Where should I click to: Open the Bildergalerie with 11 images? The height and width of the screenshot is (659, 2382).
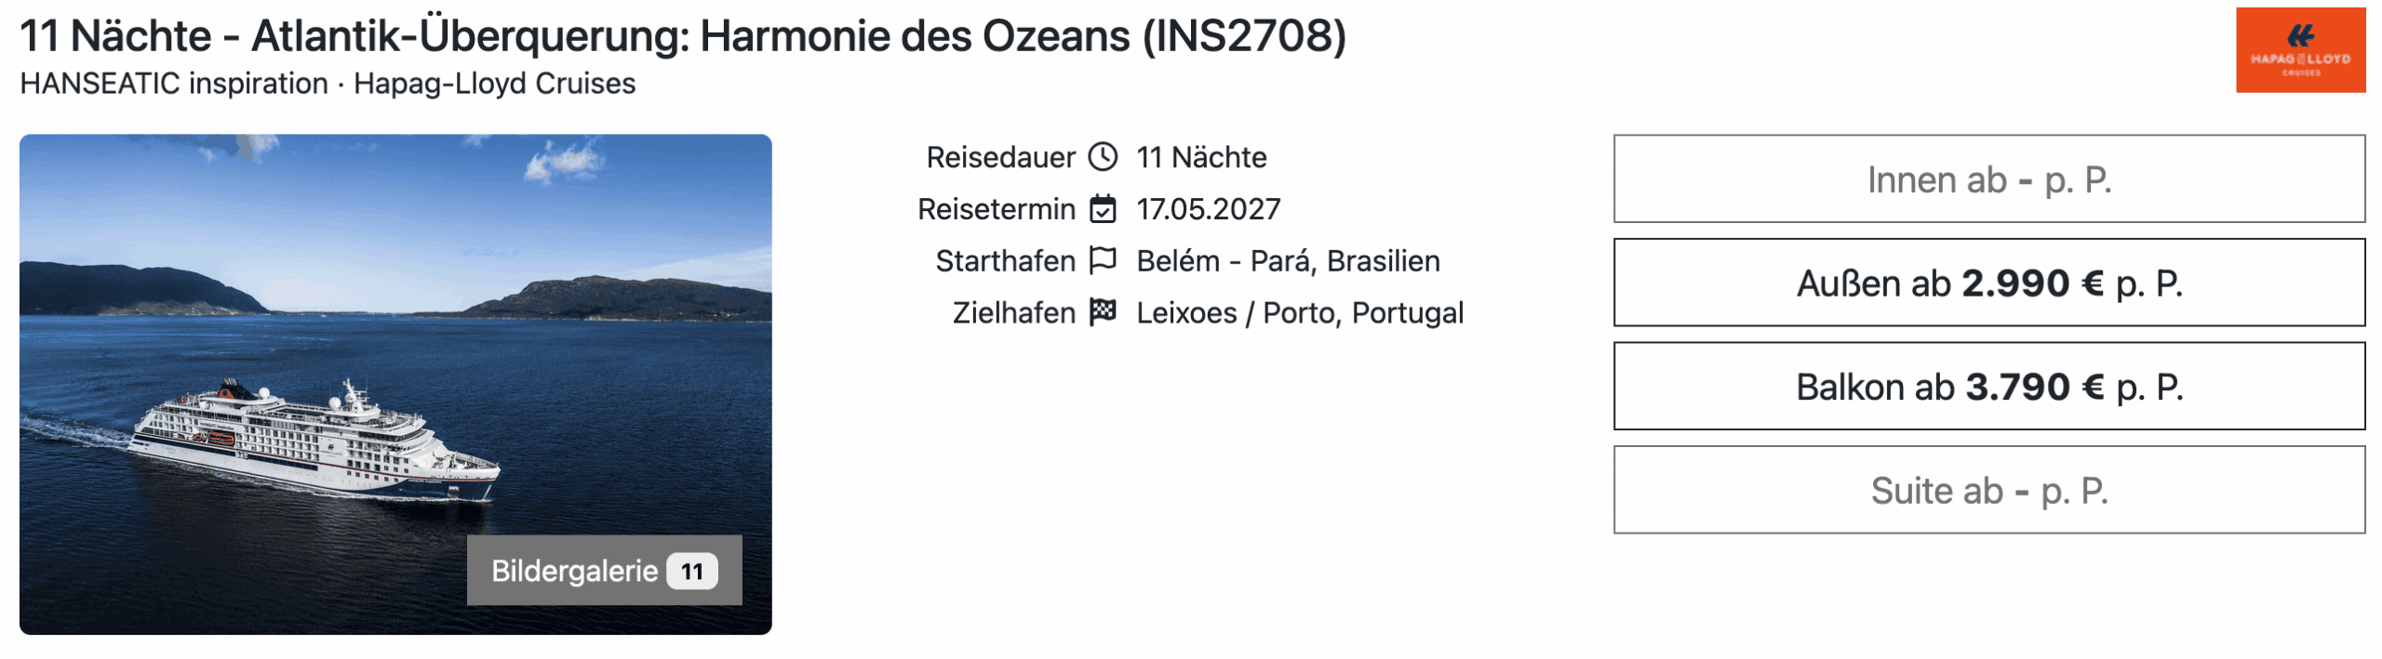[575, 571]
